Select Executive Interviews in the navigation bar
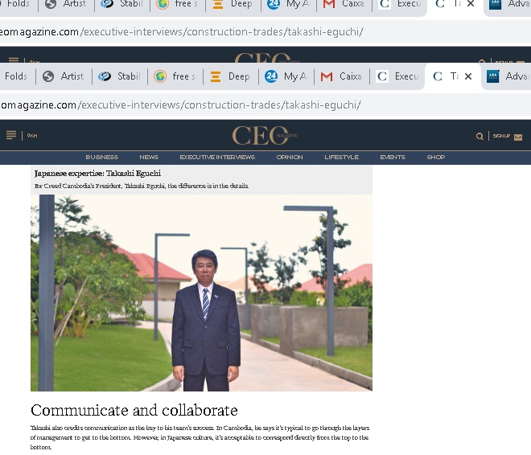The height and width of the screenshot is (455, 531). (217, 158)
